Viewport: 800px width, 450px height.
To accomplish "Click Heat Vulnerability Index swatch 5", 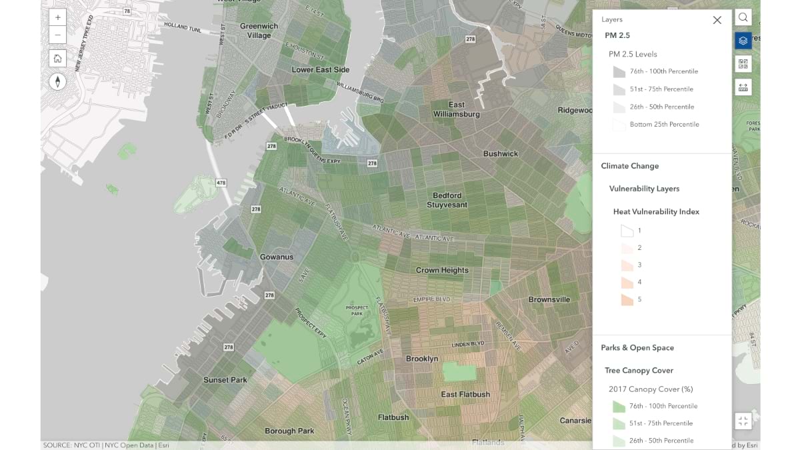I will 627,300.
